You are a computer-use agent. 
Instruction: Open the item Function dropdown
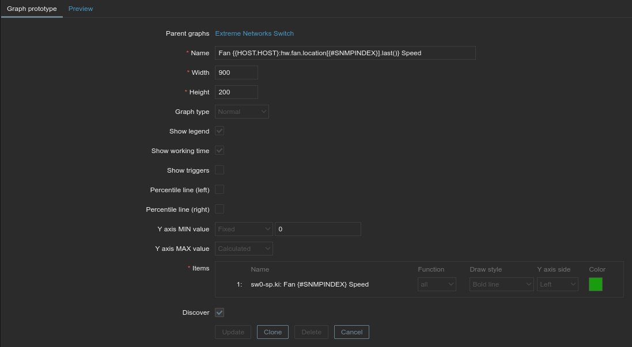tap(437, 284)
